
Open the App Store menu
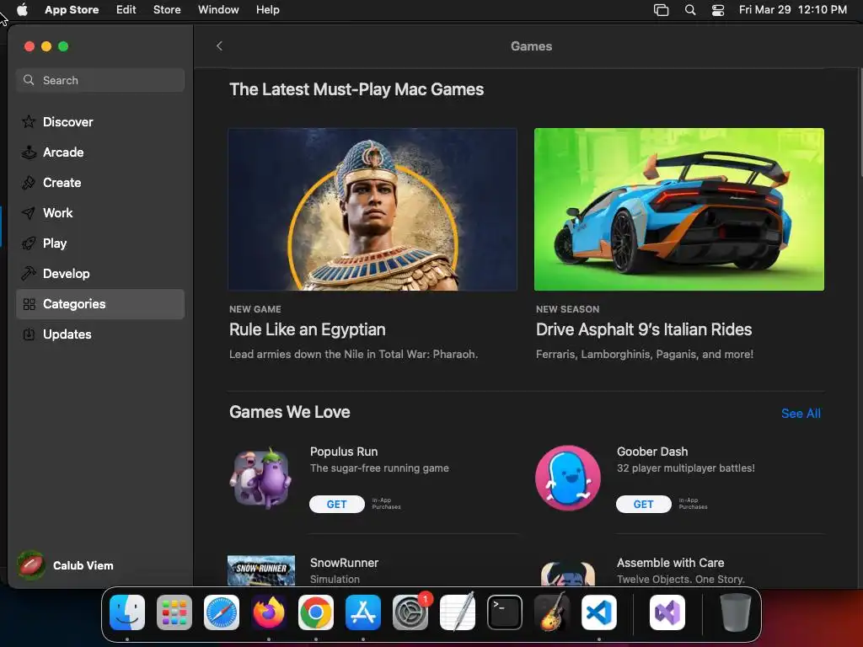pyautogui.click(x=72, y=10)
